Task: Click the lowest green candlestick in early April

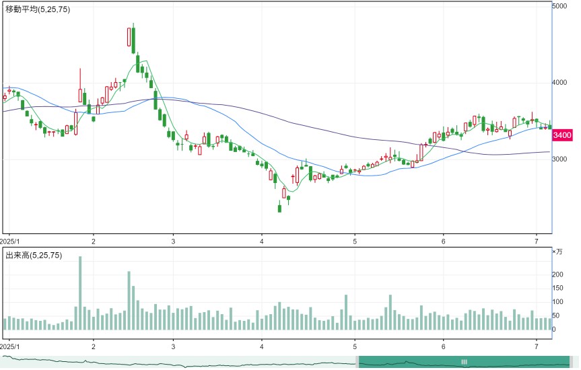Action: (x=280, y=207)
